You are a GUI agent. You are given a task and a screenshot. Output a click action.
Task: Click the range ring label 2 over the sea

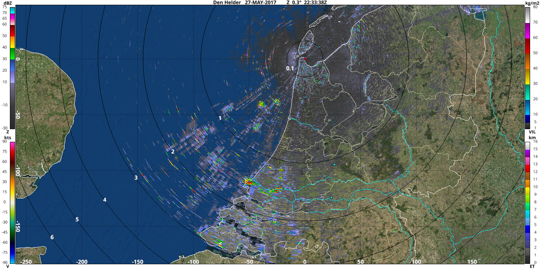(x=173, y=151)
